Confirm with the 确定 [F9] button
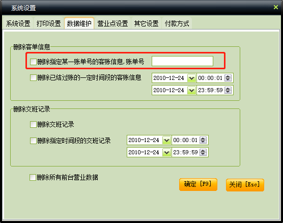The height and width of the screenshot is (223, 283). coord(198,184)
